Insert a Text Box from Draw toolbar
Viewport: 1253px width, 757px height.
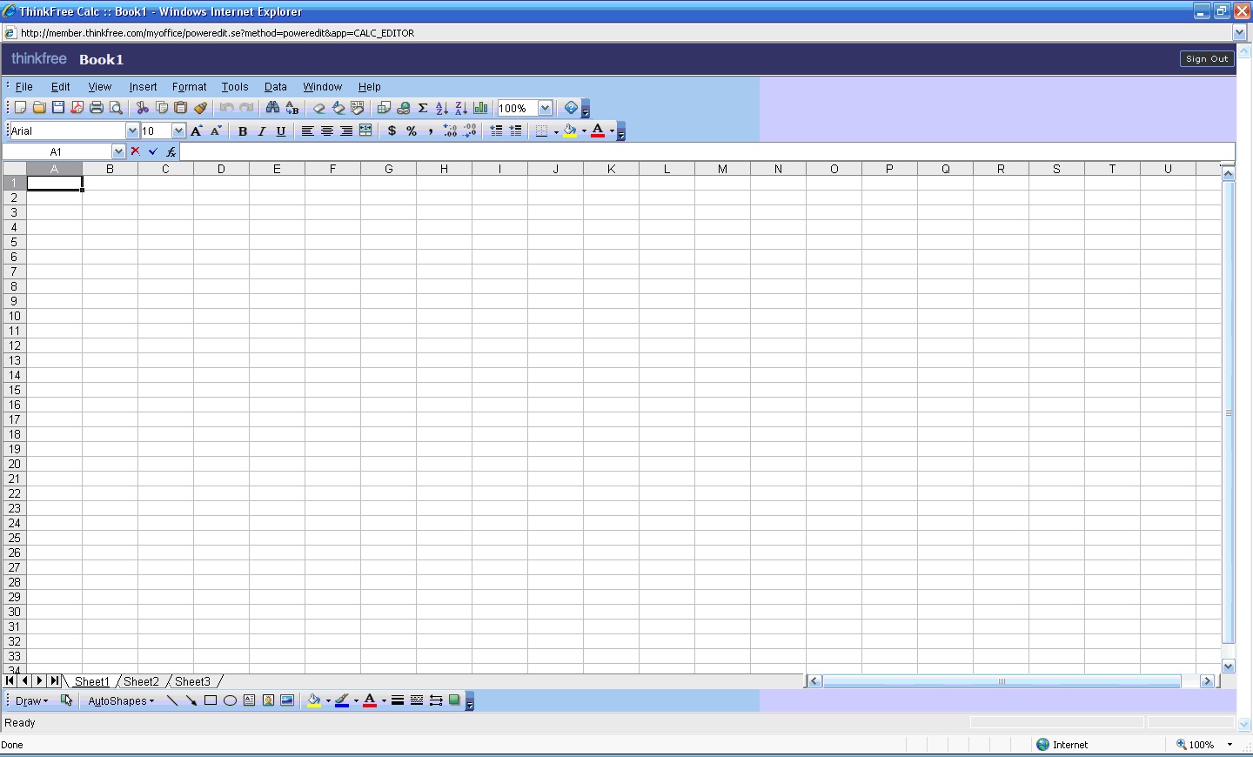coord(249,700)
